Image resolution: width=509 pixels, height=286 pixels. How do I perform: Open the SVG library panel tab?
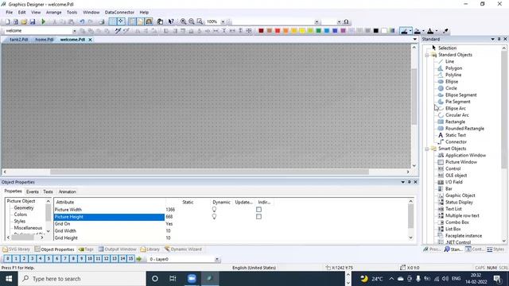[16, 249]
